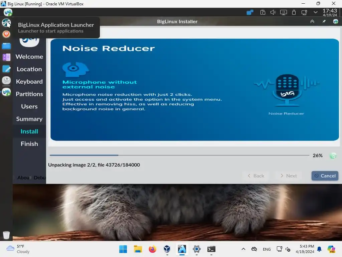
Task: Open the purple calculator app in dock
Action: pyautogui.click(x=6, y=57)
